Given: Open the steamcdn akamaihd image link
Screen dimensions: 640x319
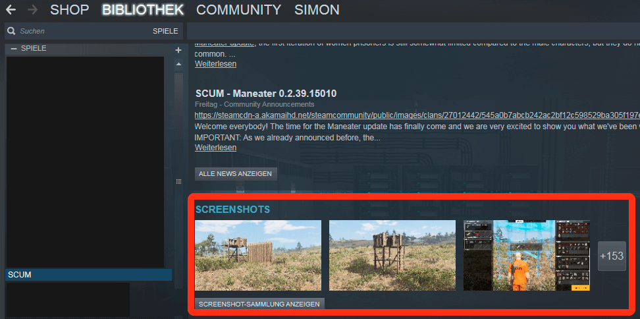Looking at the screenshot, I should [417, 115].
